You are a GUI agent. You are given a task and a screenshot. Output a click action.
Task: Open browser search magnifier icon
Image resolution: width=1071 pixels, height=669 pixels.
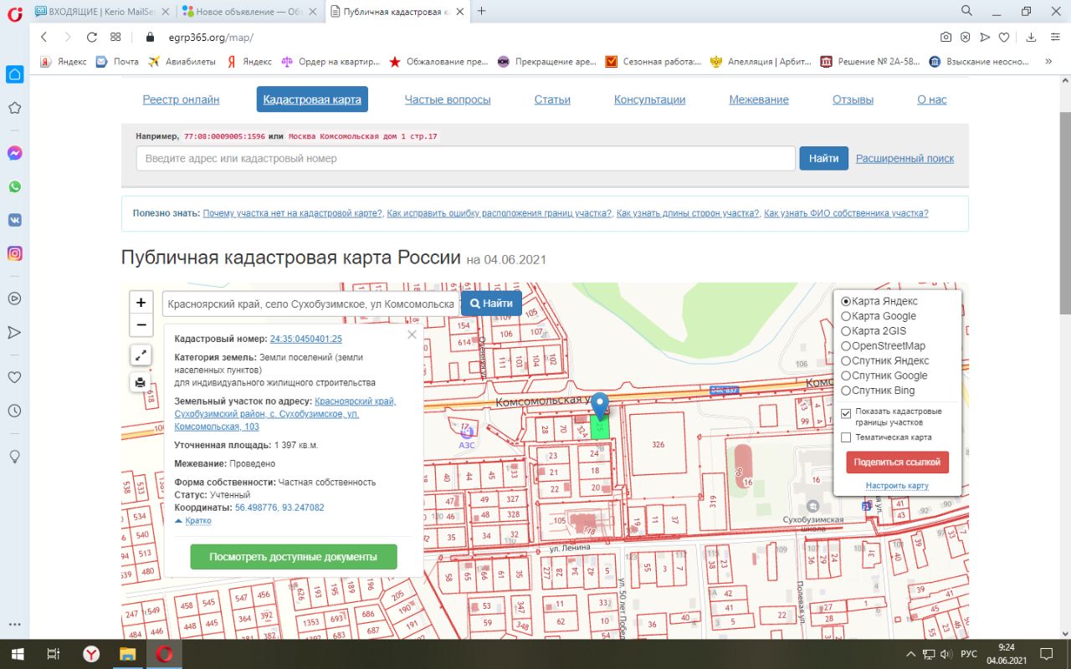coord(966,11)
